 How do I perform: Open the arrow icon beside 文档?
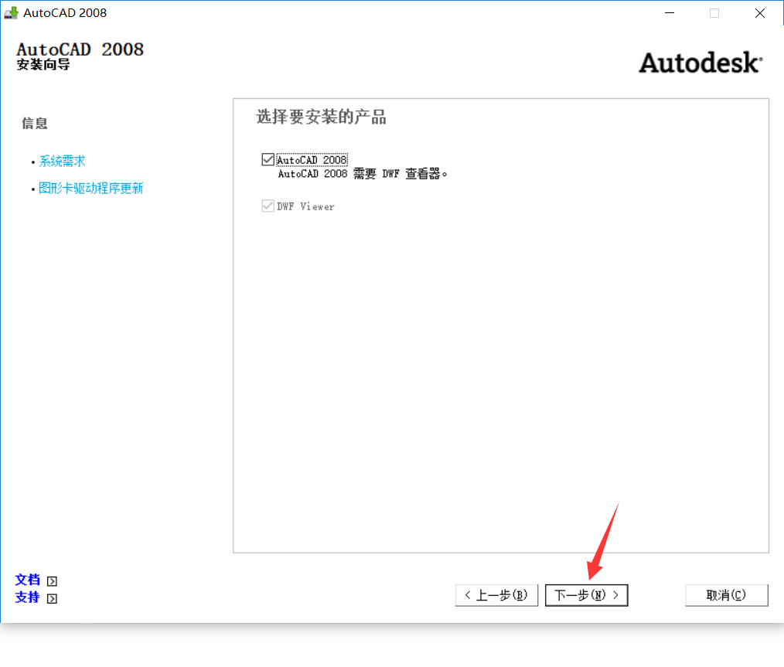click(52, 580)
